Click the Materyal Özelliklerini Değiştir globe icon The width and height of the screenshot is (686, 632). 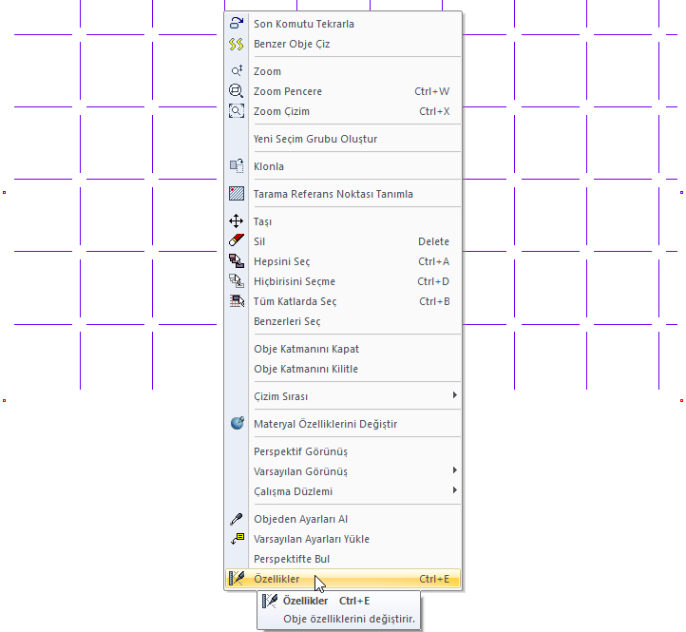tap(237, 423)
